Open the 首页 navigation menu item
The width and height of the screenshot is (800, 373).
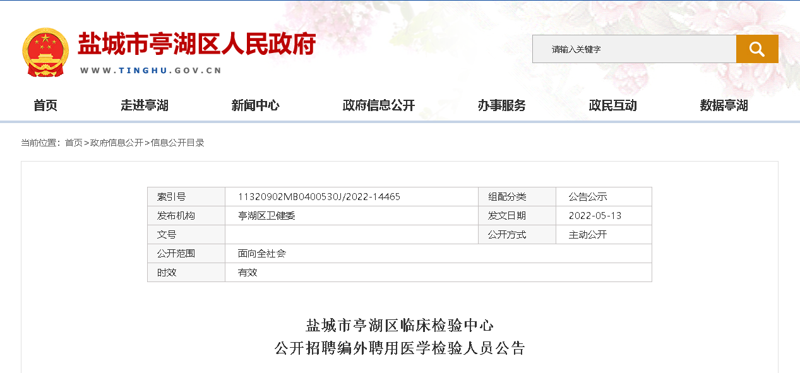tap(45, 105)
